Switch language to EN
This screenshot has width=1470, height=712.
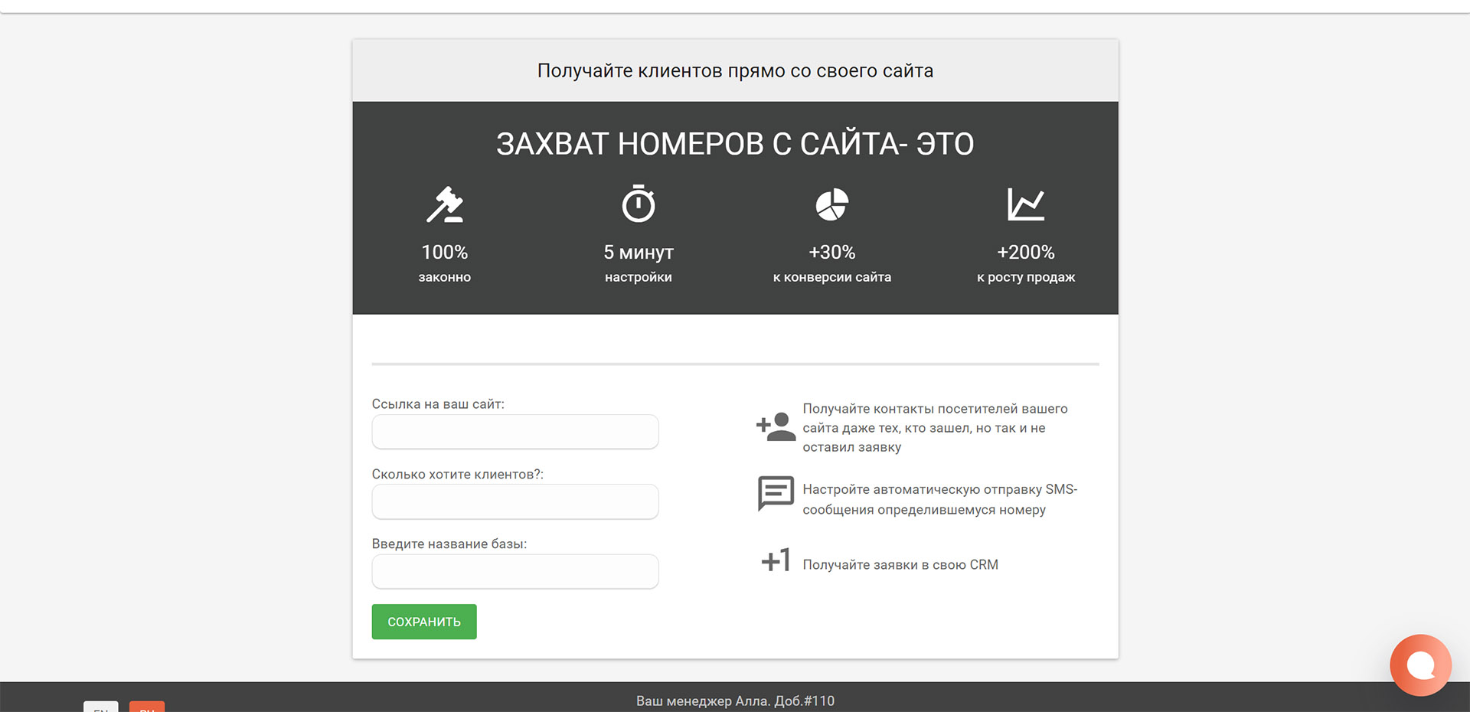[101, 707]
